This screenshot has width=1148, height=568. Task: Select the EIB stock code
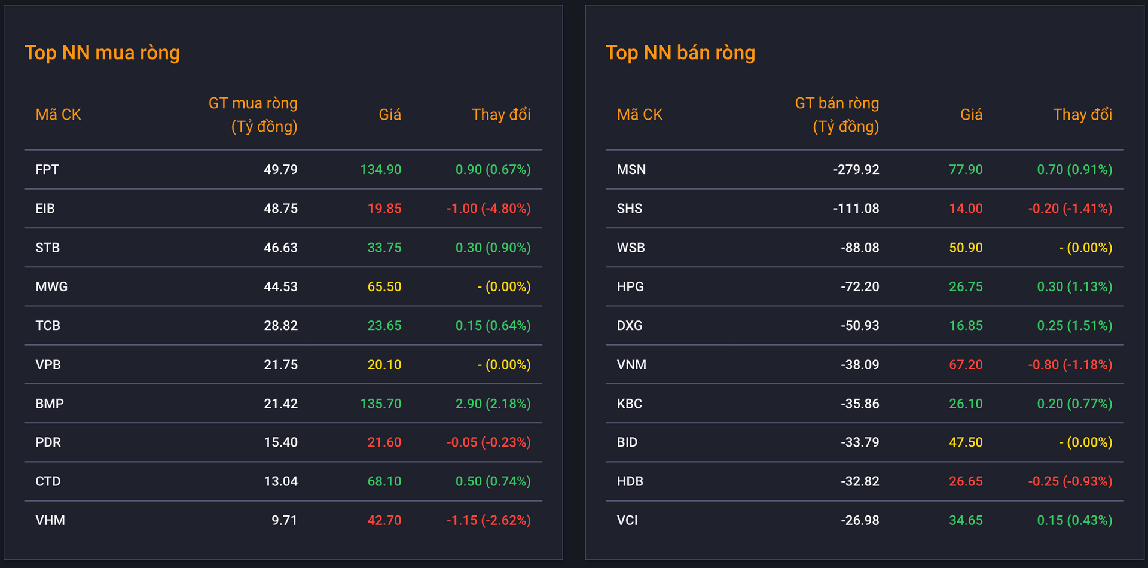tap(45, 209)
